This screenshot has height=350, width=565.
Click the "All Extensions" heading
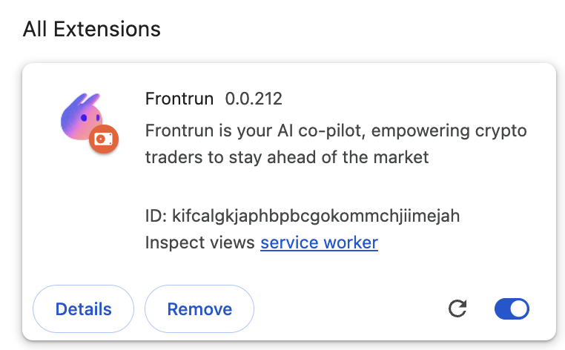click(92, 29)
